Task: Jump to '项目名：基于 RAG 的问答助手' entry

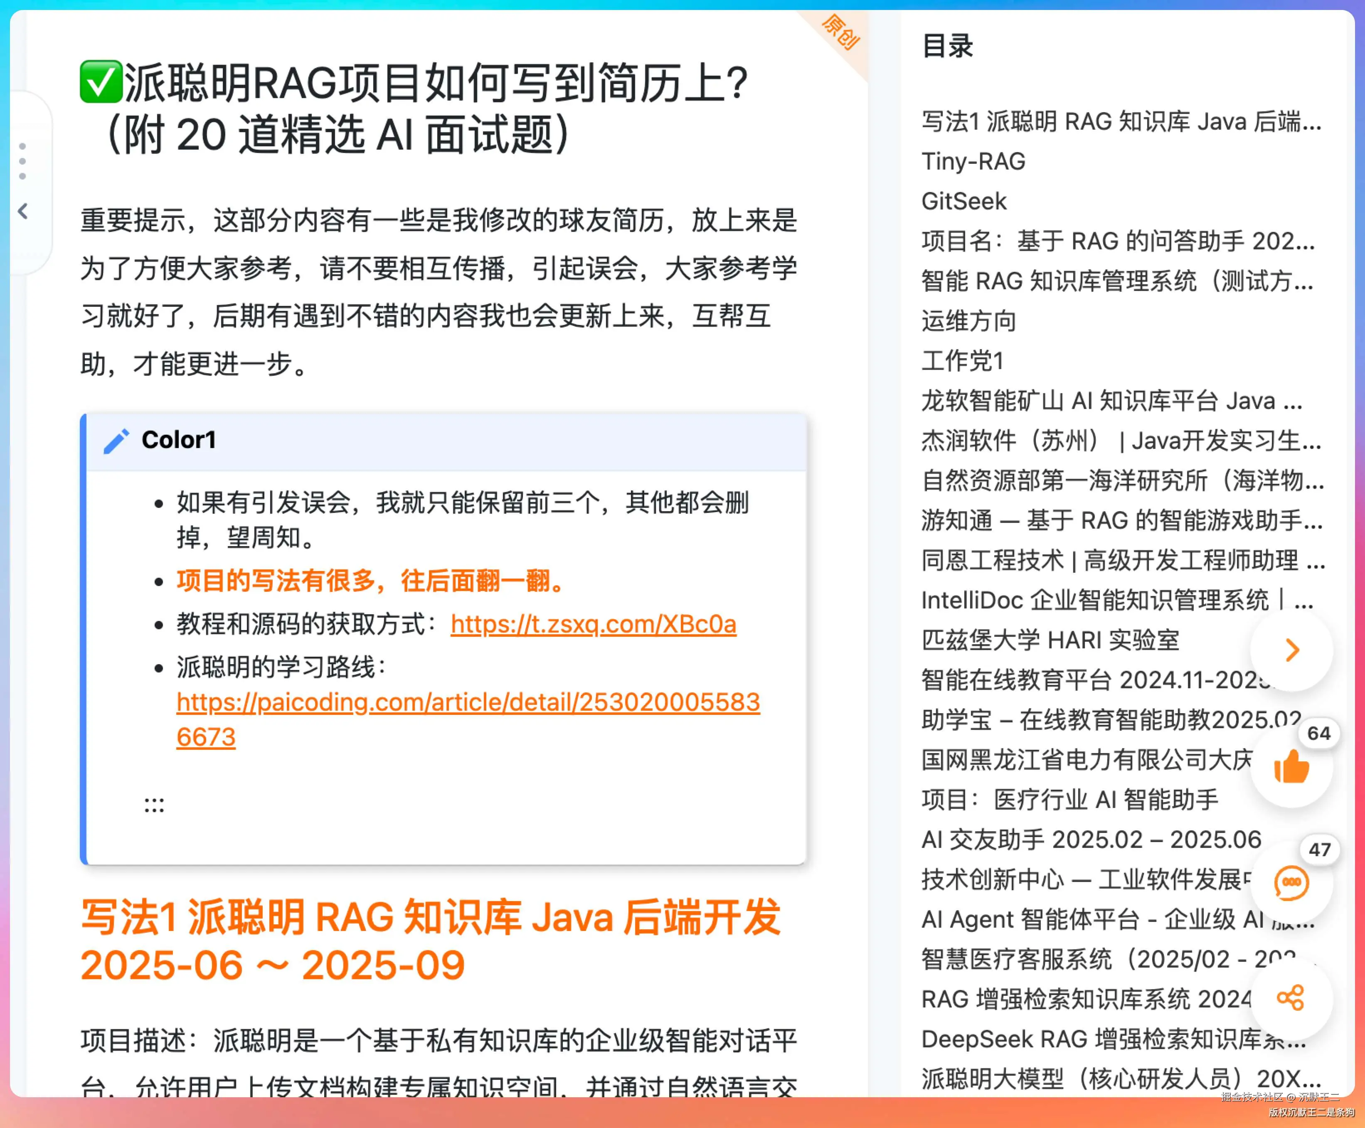Action: coord(1118,241)
